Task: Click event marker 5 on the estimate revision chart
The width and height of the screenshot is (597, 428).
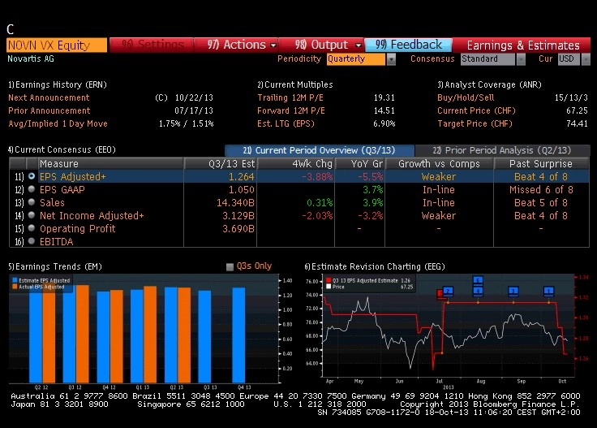Action: (478, 280)
